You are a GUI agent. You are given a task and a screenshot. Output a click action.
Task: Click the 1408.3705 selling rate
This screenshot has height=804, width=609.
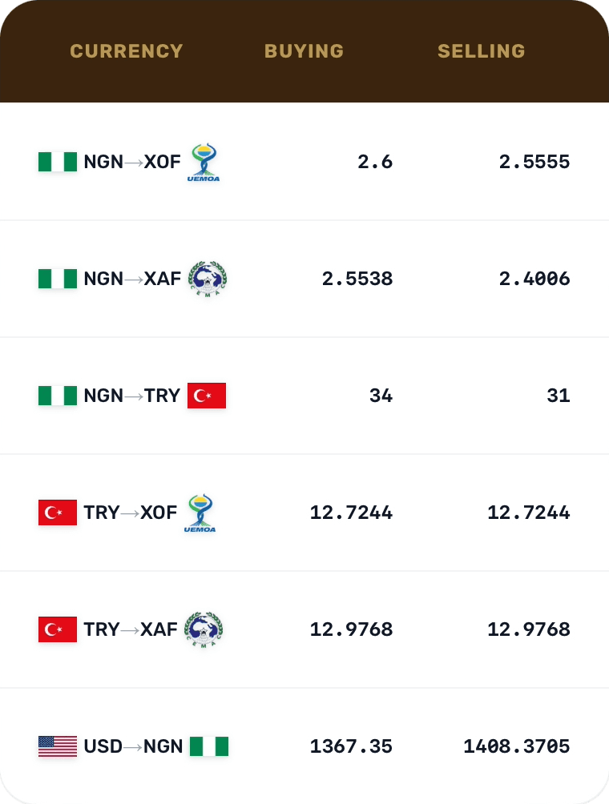click(516, 746)
